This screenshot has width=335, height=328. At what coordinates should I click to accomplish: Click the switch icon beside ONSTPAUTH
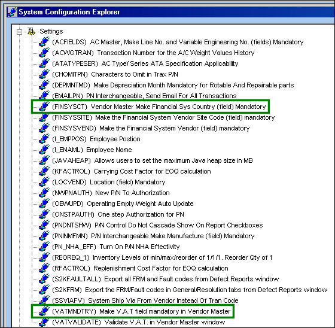tap(44, 214)
